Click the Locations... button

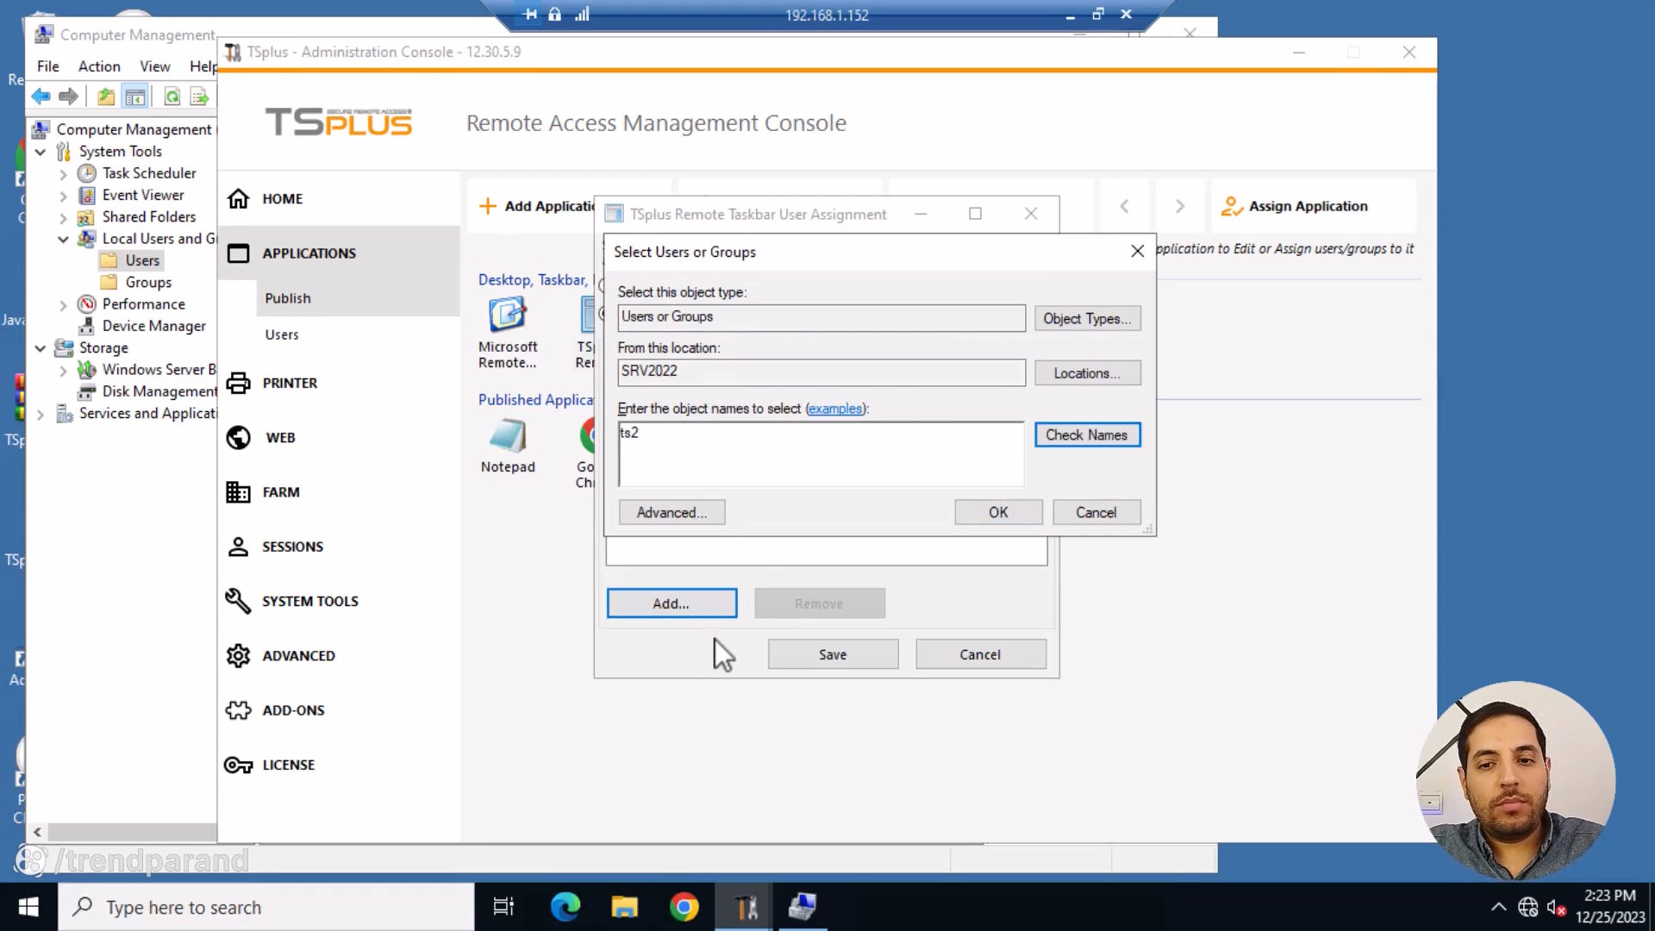coord(1087,372)
